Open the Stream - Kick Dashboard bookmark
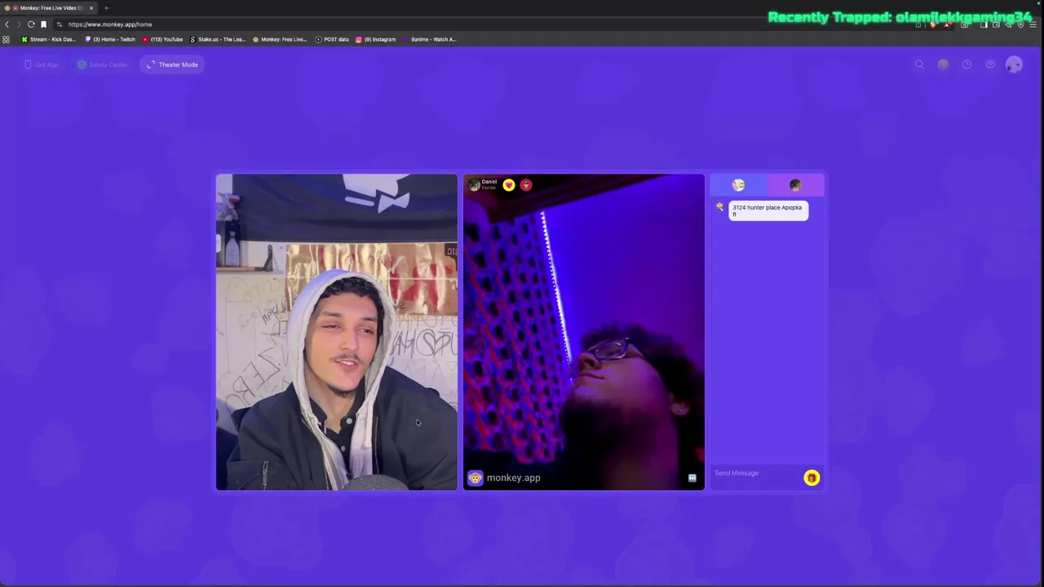The image size is (1044, 587). 49,39
